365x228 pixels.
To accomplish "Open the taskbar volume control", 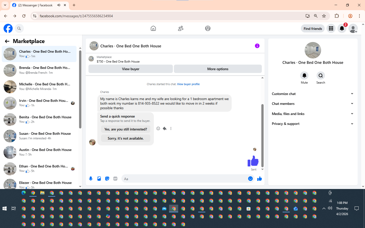I will tap(330, 208).
